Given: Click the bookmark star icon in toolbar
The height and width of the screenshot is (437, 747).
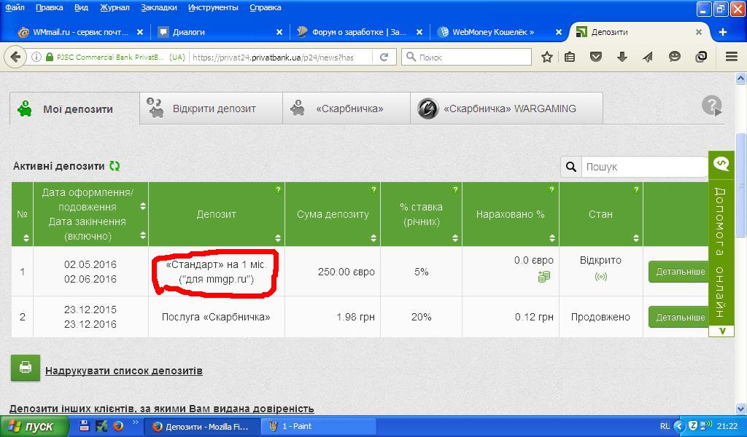Looking at the screenshot, I should tap(547, 57).
